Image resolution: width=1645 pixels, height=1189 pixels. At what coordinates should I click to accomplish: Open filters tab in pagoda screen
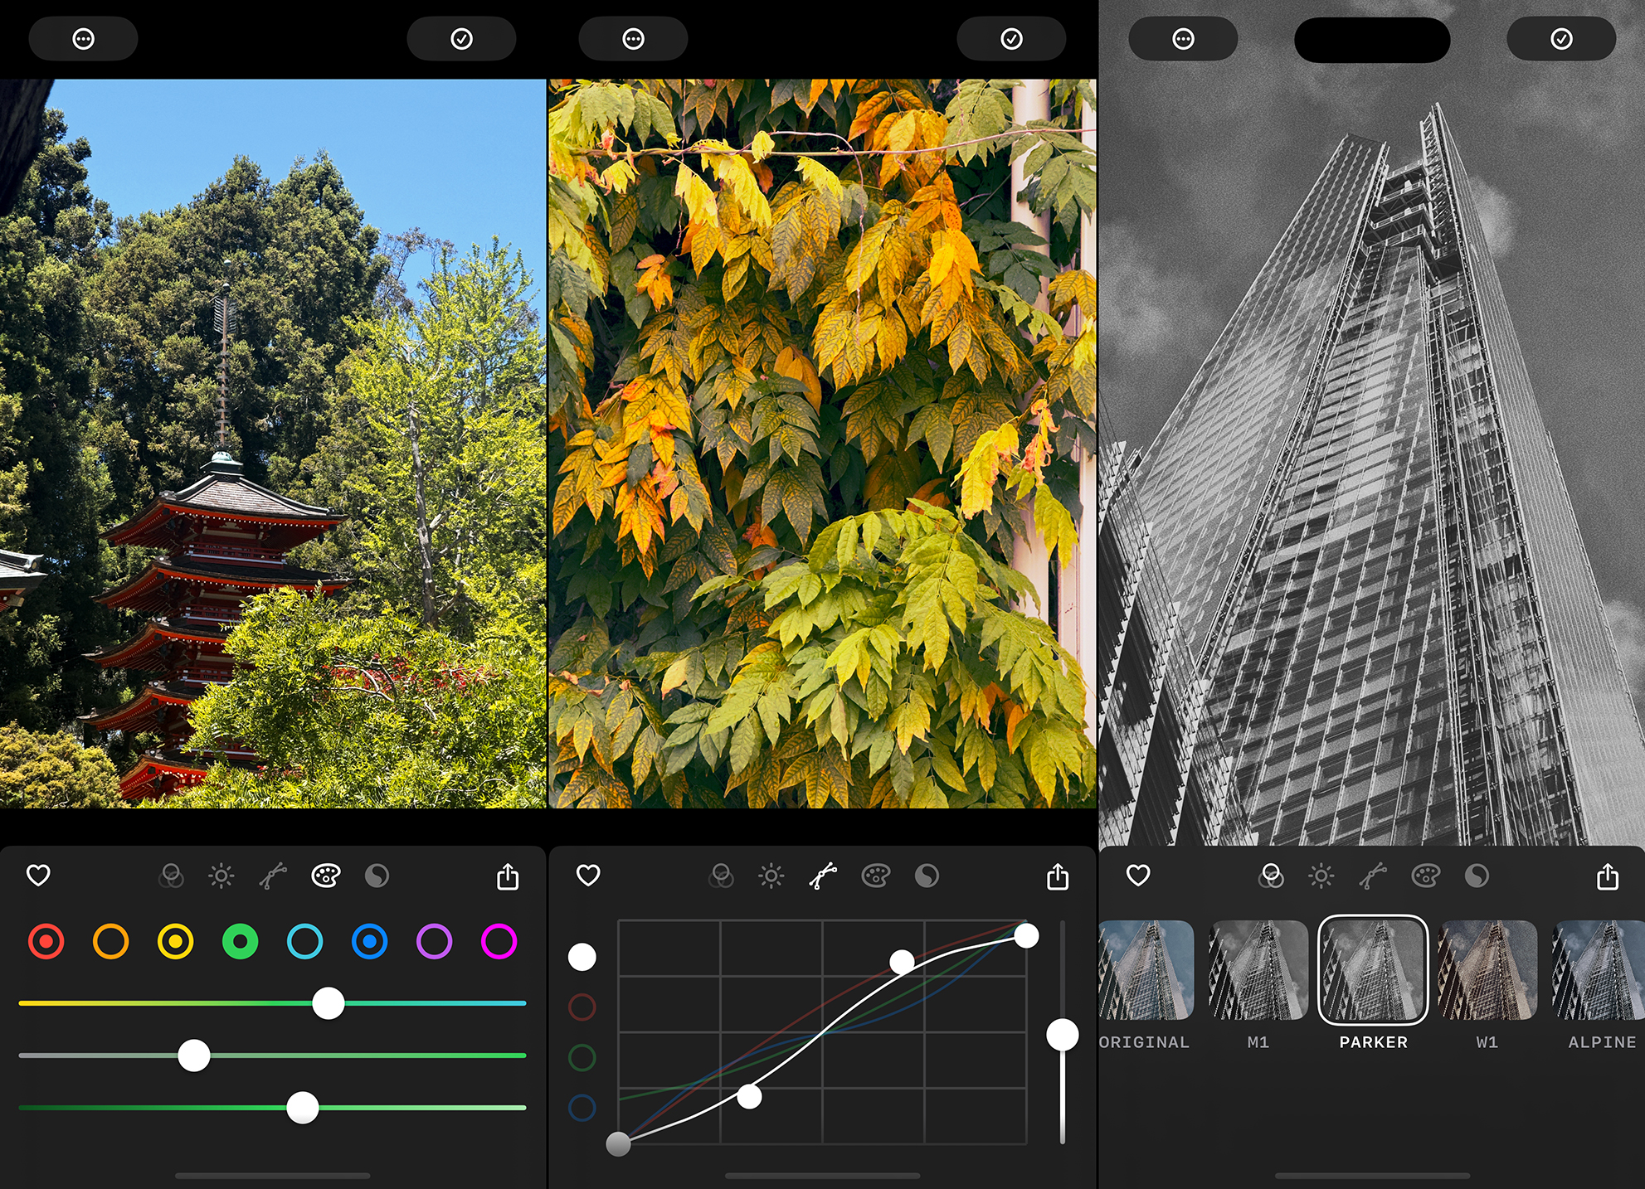coord(171,876)
